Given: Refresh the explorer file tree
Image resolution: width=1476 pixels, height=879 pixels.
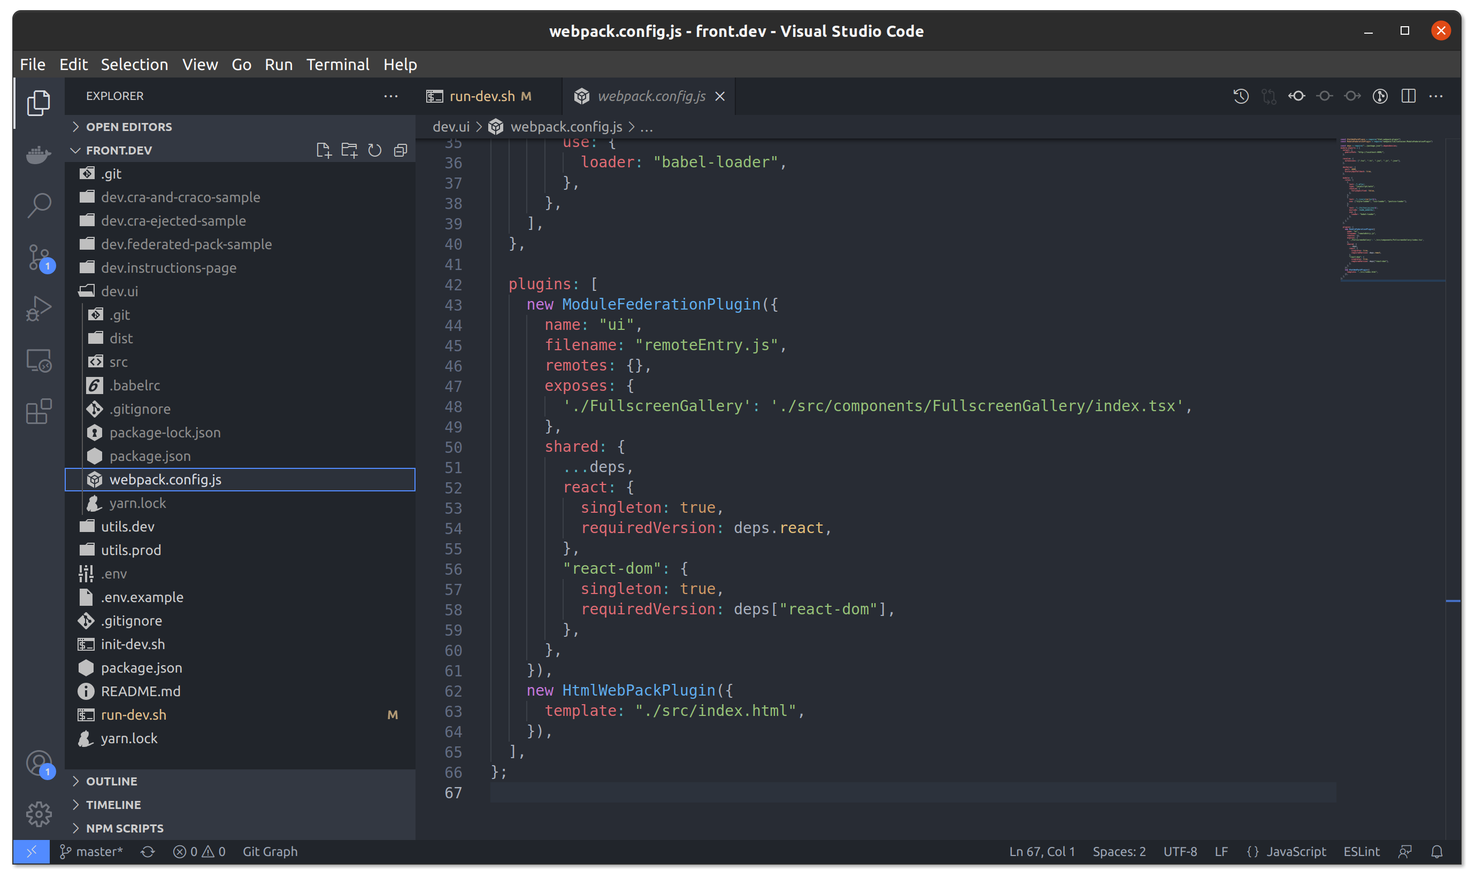Looking at the screenshot, I should coord(374,150).
